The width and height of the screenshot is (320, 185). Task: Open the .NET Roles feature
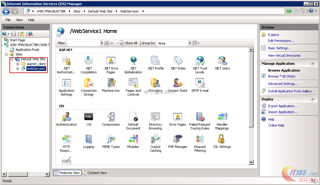click(178, 63)
